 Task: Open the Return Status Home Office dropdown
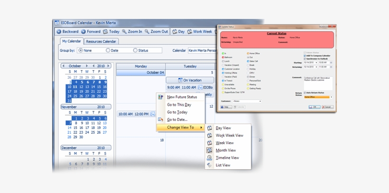coord(331,97)
